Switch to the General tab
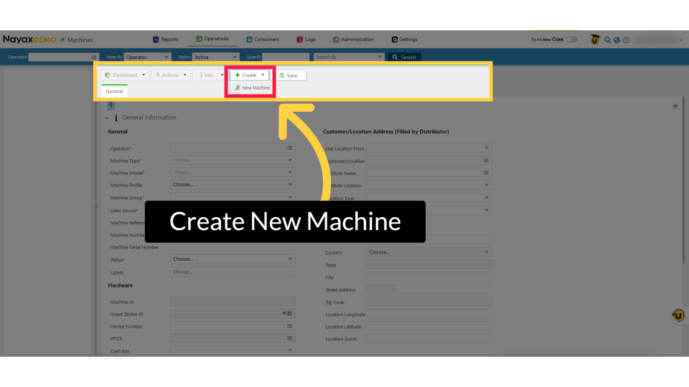Image resolution: width=689 pixels, height=387 pixels. point(114,91)
